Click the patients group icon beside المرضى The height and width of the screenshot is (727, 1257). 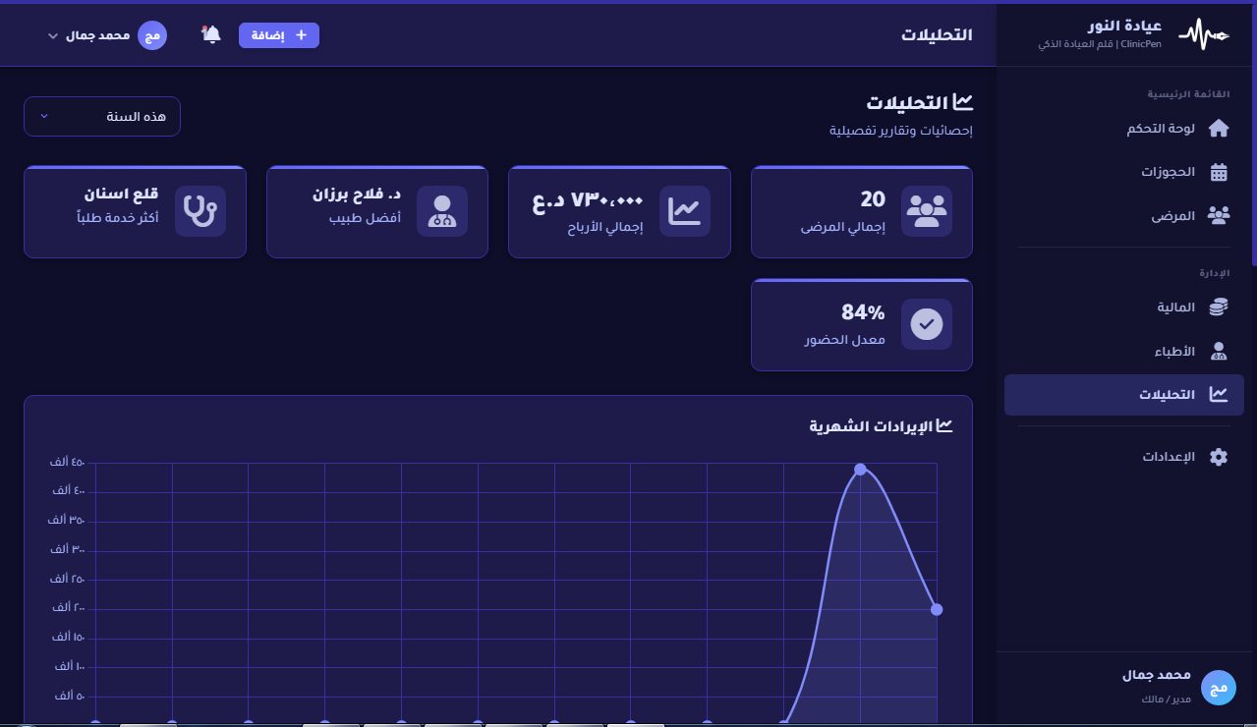(1219, 215)
